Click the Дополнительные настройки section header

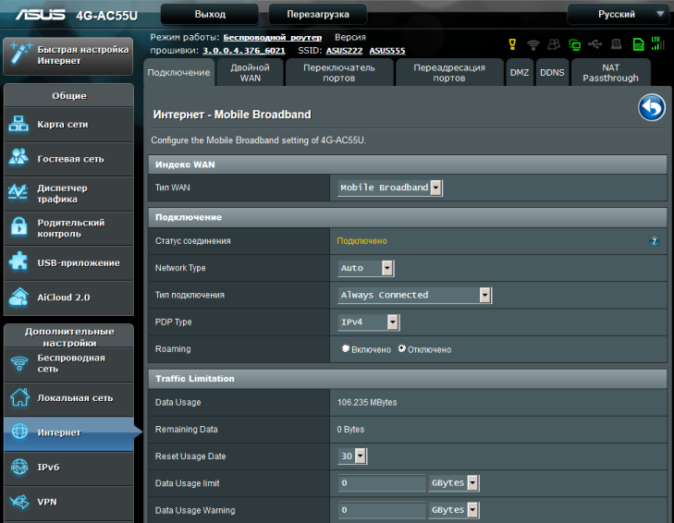coord(68,337)
